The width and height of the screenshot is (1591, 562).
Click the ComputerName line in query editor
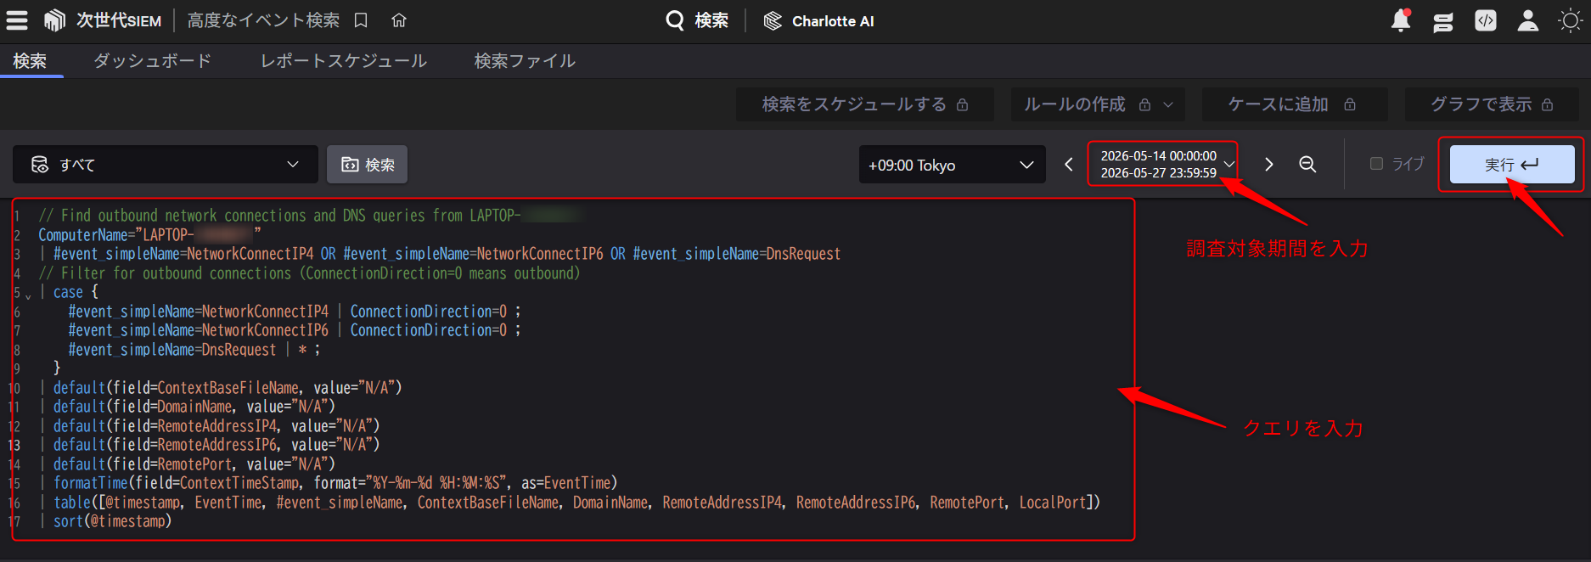click(x=149, y=234)
